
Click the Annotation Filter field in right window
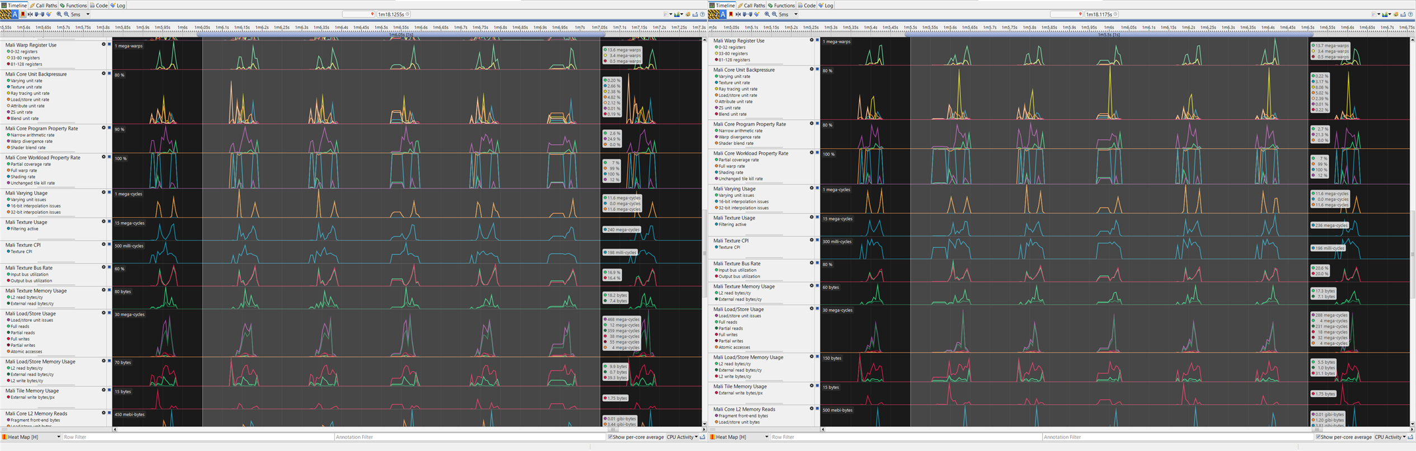tap(1178, 437)
